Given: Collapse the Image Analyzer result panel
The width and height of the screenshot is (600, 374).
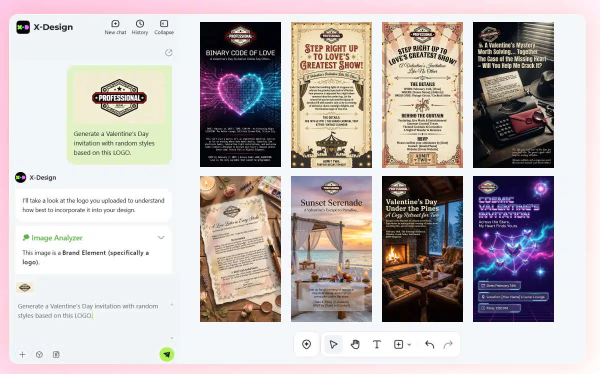Looking at the screenshot, I should [x=161, y=238].
